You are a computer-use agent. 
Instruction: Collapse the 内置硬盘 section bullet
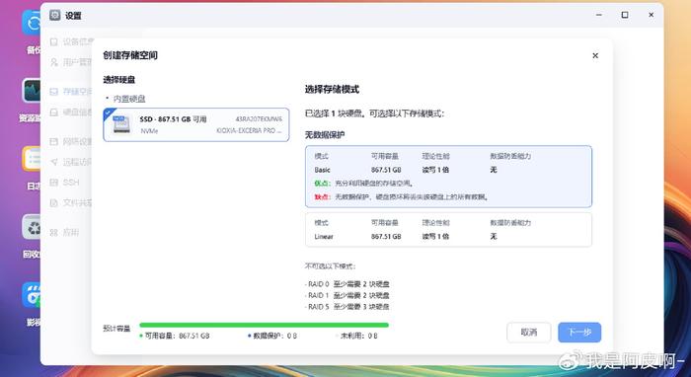tap(107, 99)
